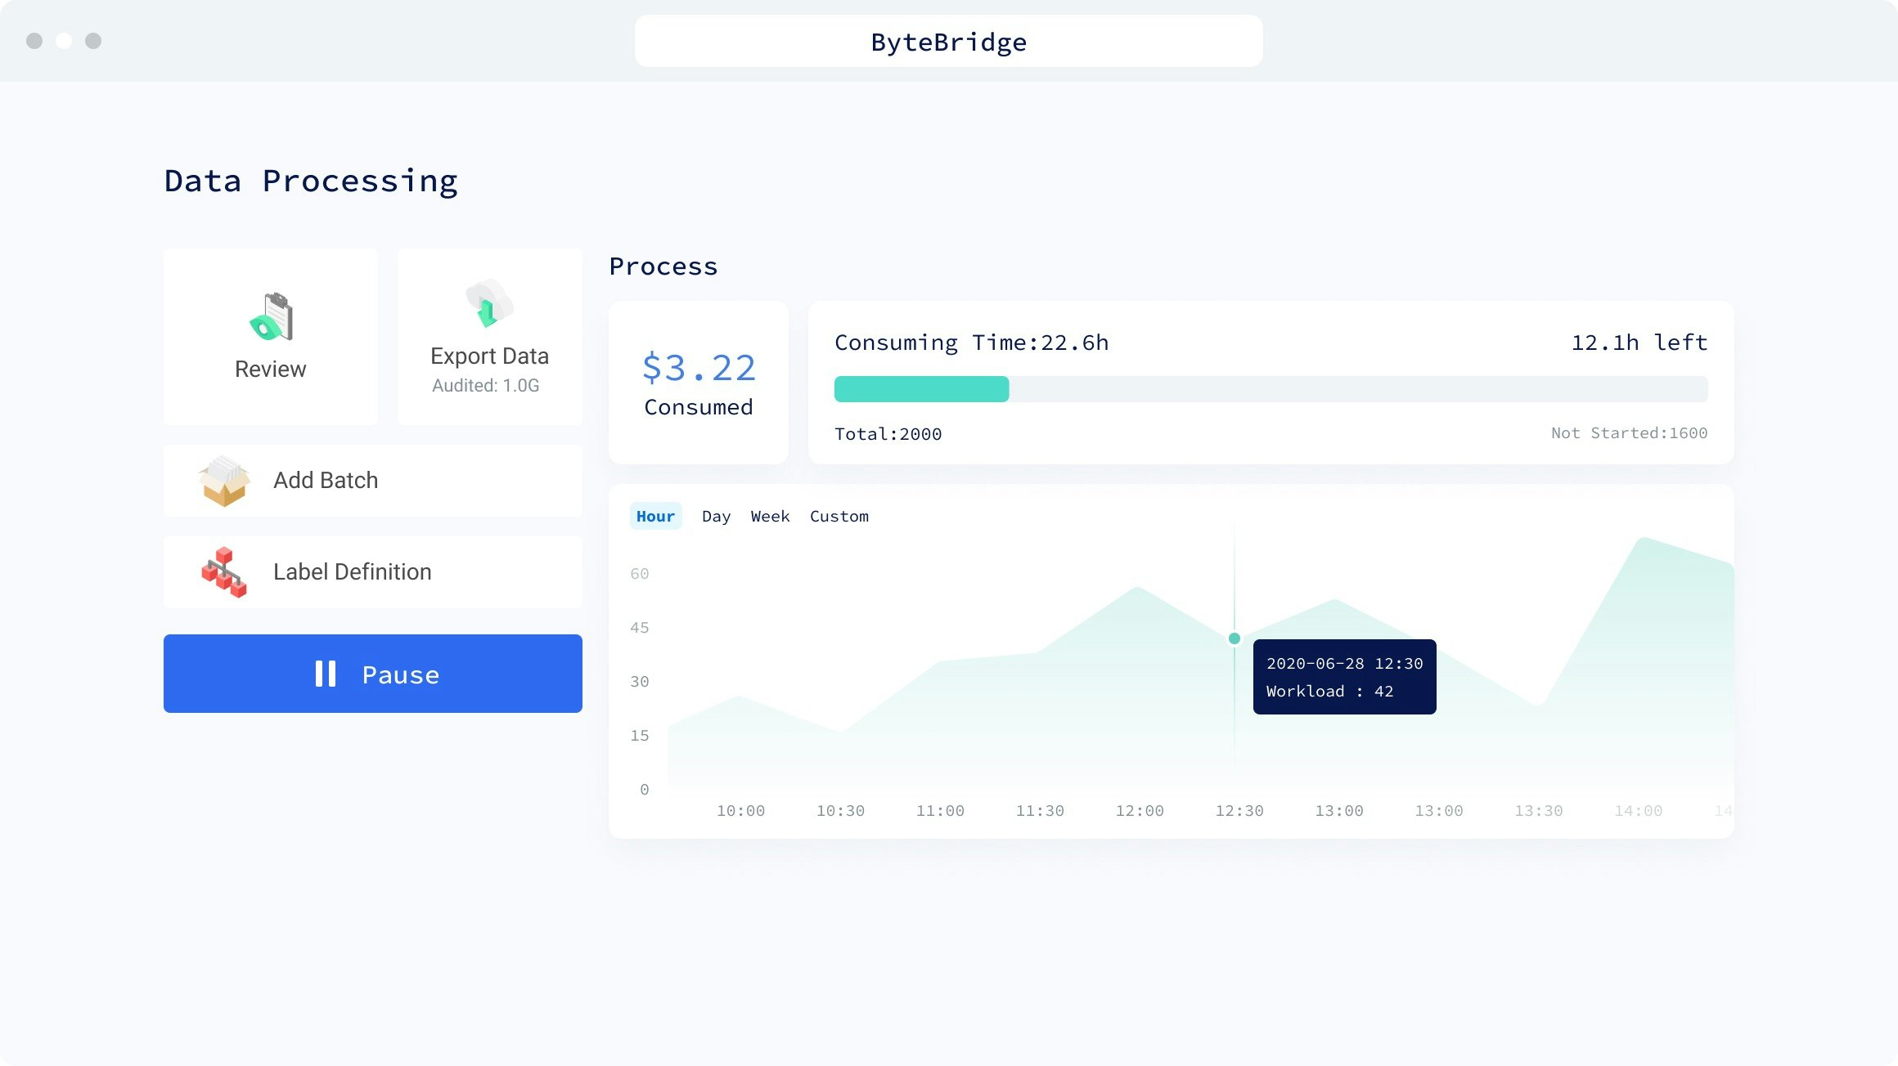Click the $3.22 Consumed card

click(698, 383)
